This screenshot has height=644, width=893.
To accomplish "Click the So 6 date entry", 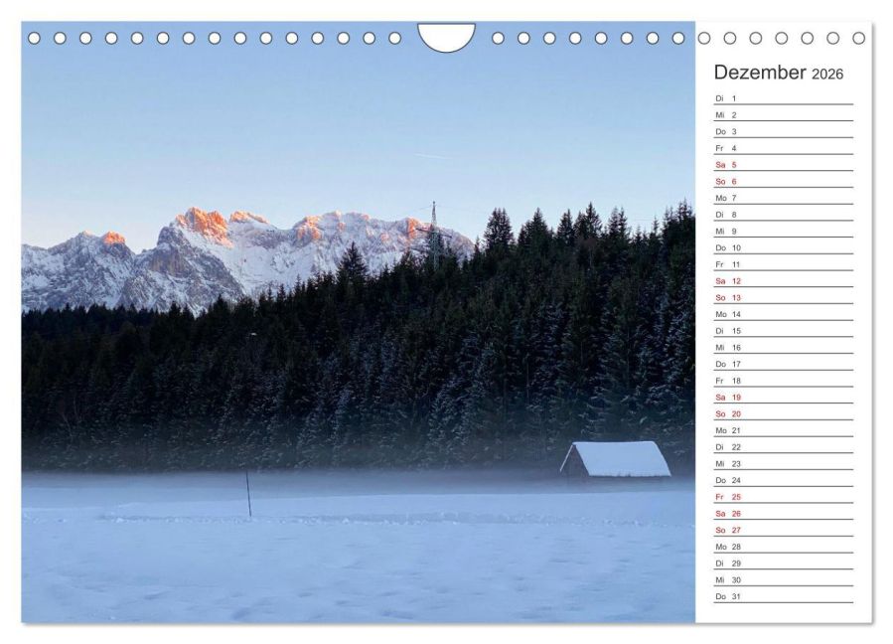I will pos(784,181).
